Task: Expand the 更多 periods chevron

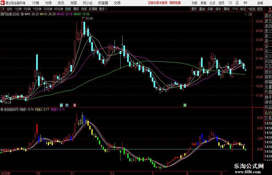Action: (103, 9)
